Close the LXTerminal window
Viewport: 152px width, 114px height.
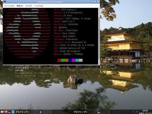(x=98, y=2)
